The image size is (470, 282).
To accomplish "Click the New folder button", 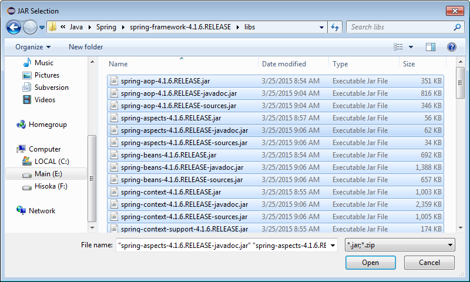I will tap(86, 47).
